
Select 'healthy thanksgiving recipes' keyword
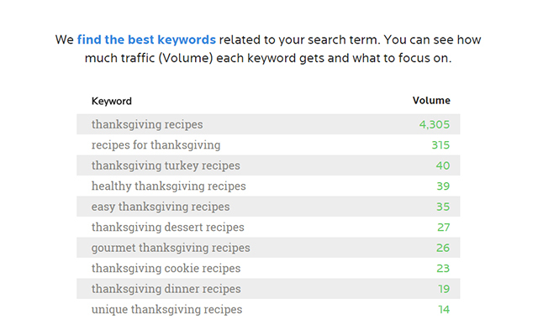coord(168,186)
